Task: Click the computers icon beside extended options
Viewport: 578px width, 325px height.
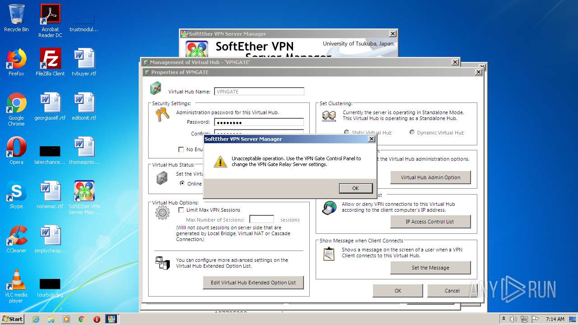Action: pos(162,263)
